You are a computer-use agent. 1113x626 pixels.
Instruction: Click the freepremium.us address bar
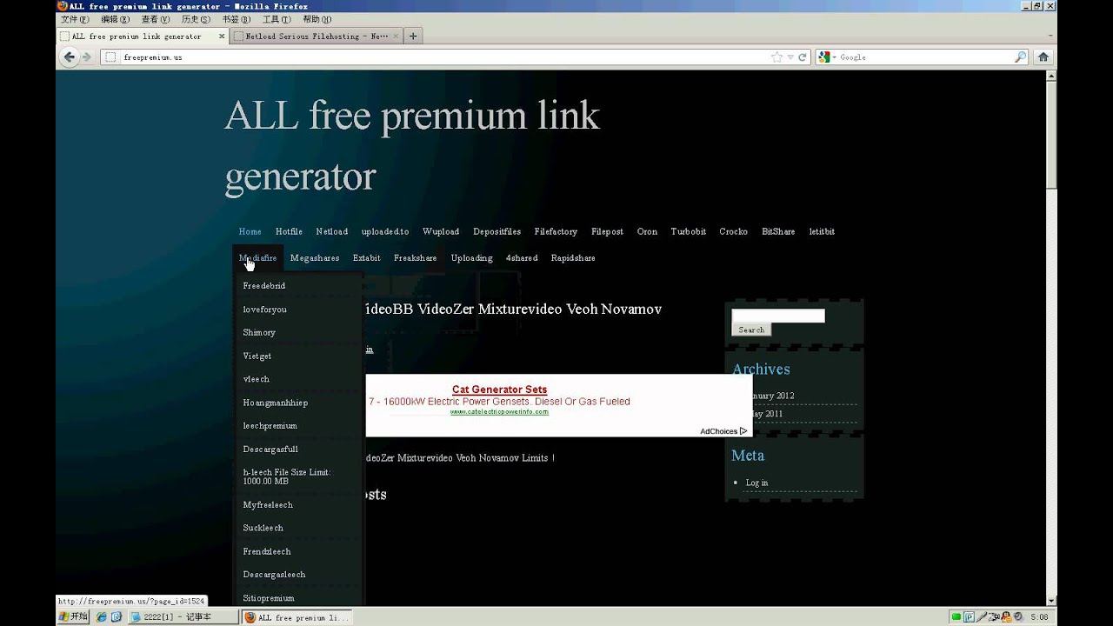[x=443, y=57]
